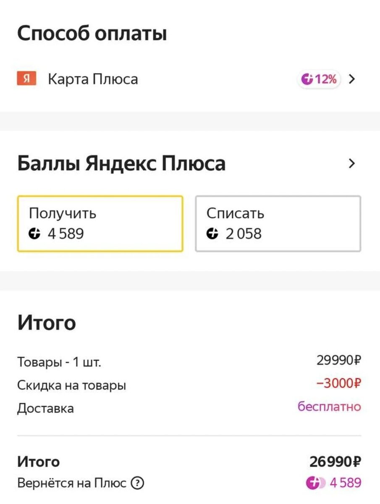The height and width of the screenshot is (504, 380).
Task: Click the Товары - 1 шт. row label
Action: [x=59, y=362]
